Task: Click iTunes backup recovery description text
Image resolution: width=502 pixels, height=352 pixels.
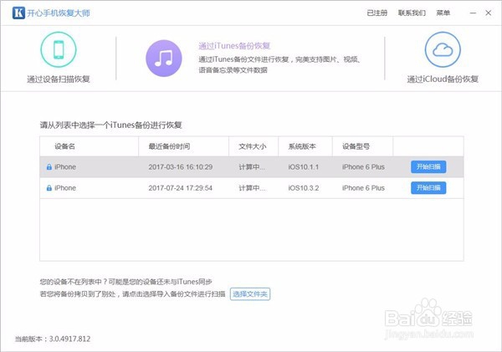Action: (279, 64)
